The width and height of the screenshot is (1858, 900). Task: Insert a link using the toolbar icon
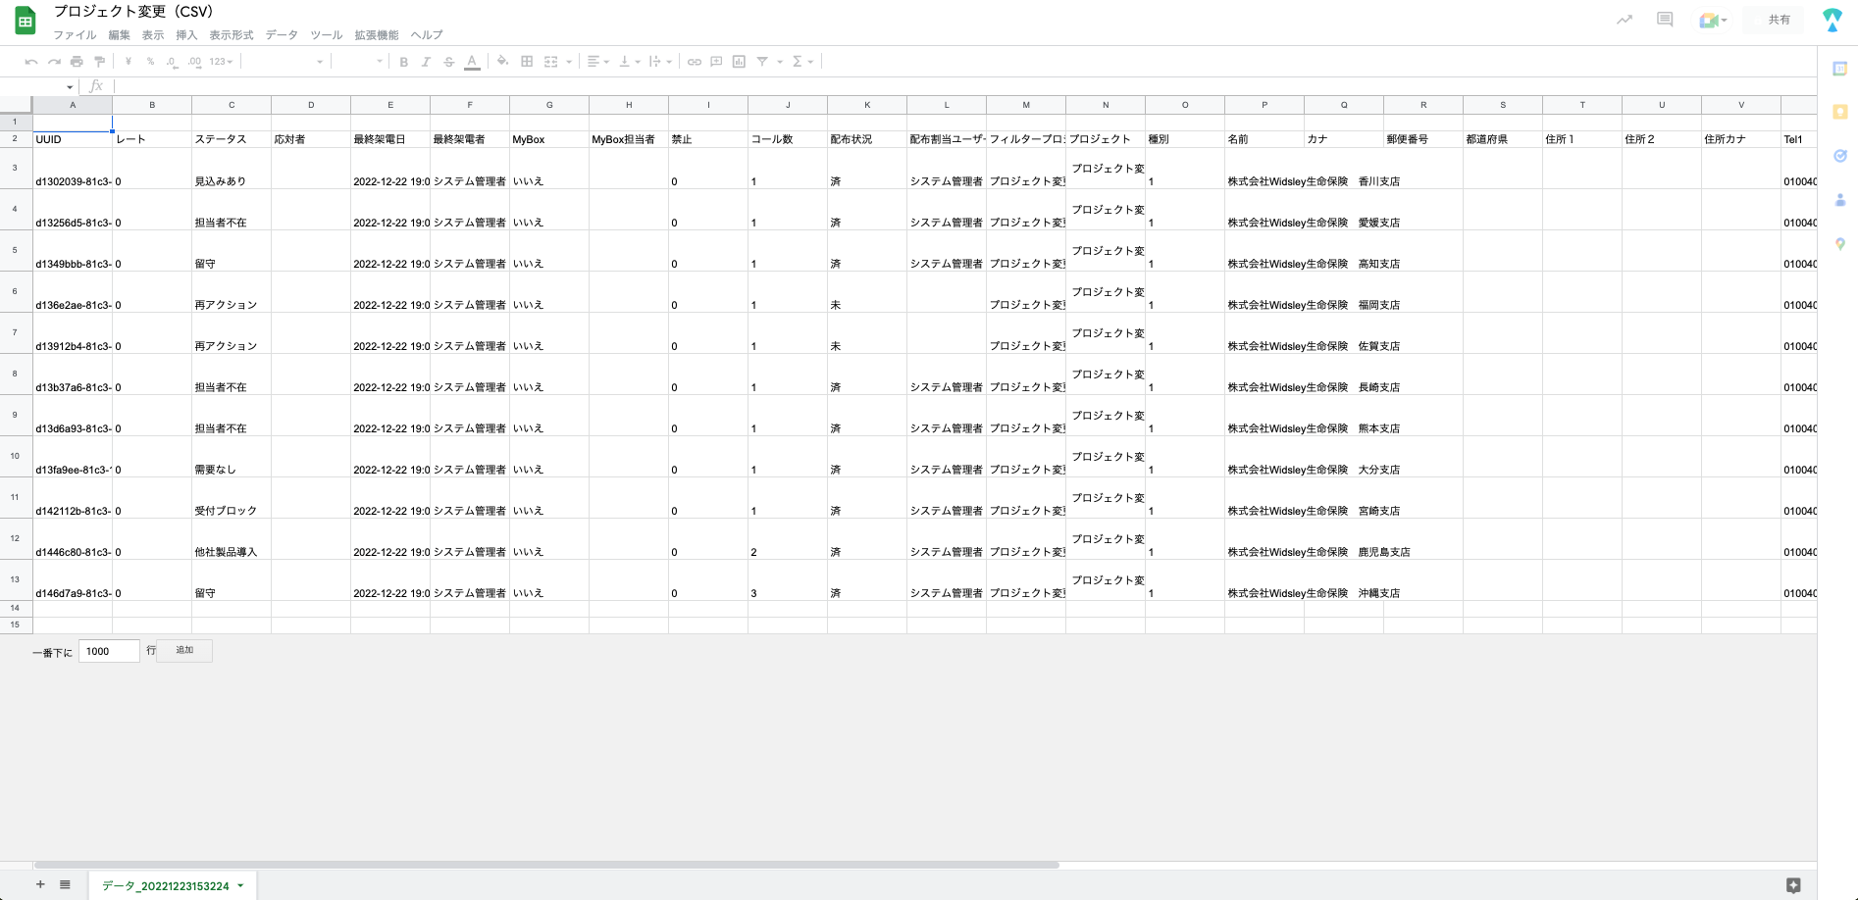click(x=694, y=62)
